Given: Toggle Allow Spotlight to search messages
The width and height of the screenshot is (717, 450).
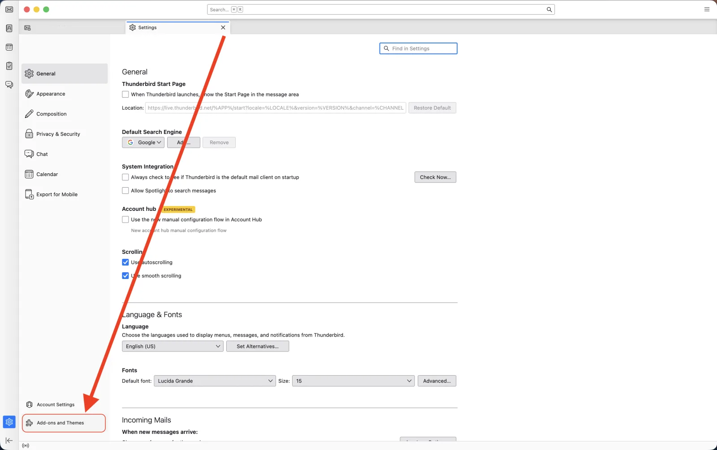Looking at the screenshot, I should (x=125, y=191).
